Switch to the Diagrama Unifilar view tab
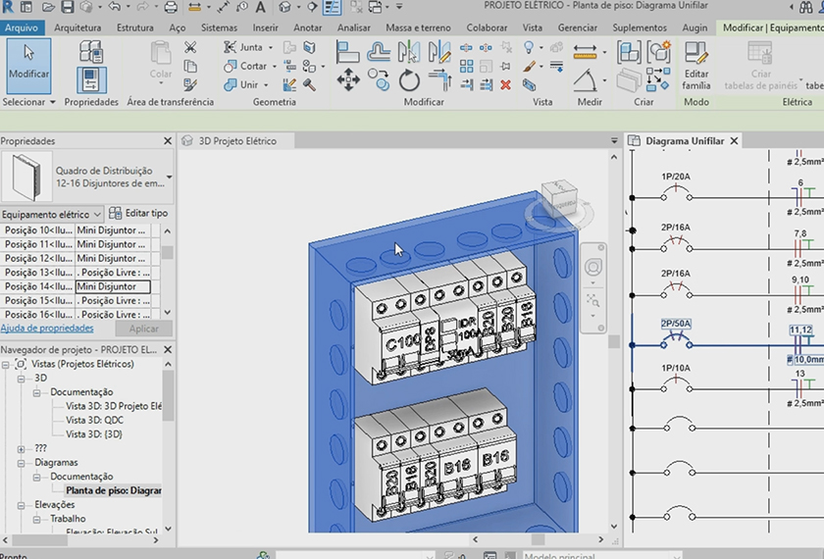 [684, 141]
